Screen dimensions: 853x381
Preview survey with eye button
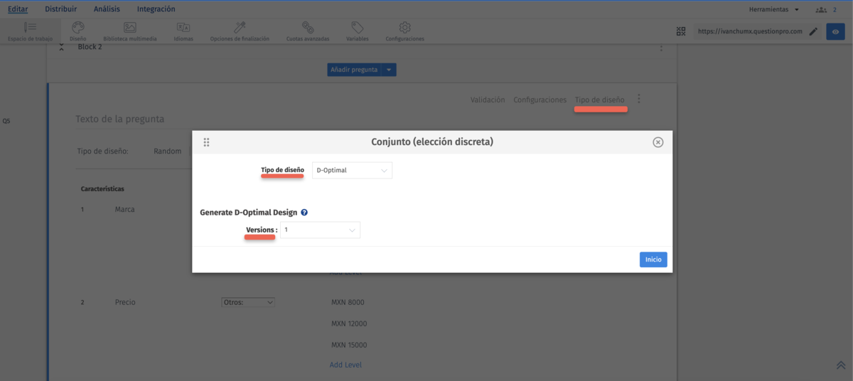(x=835, y=31)
